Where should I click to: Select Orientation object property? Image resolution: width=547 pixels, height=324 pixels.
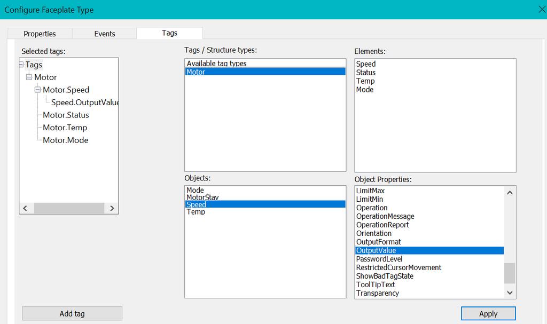tap(373, 233)
